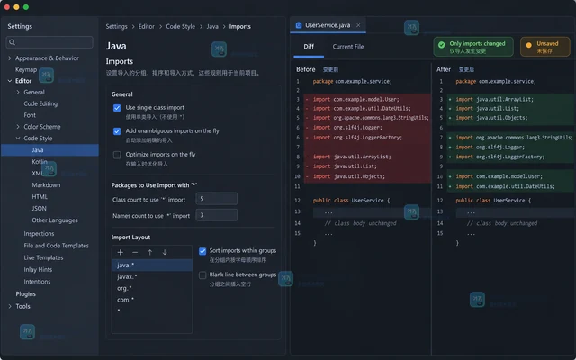This screenshot has height=360, width=576.
Task: Select JSON code style
Action: point(39,209)
